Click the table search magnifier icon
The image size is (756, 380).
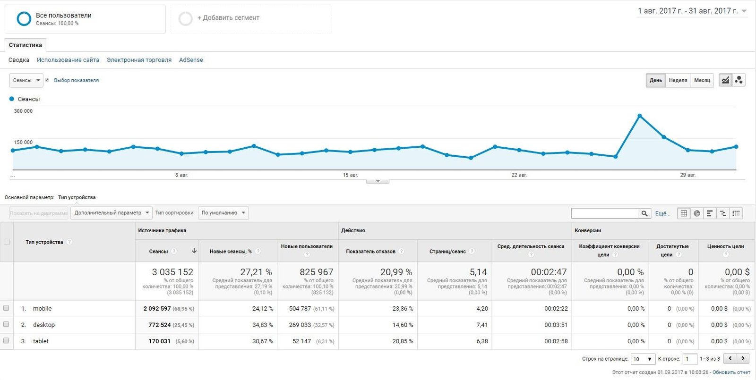644,213
